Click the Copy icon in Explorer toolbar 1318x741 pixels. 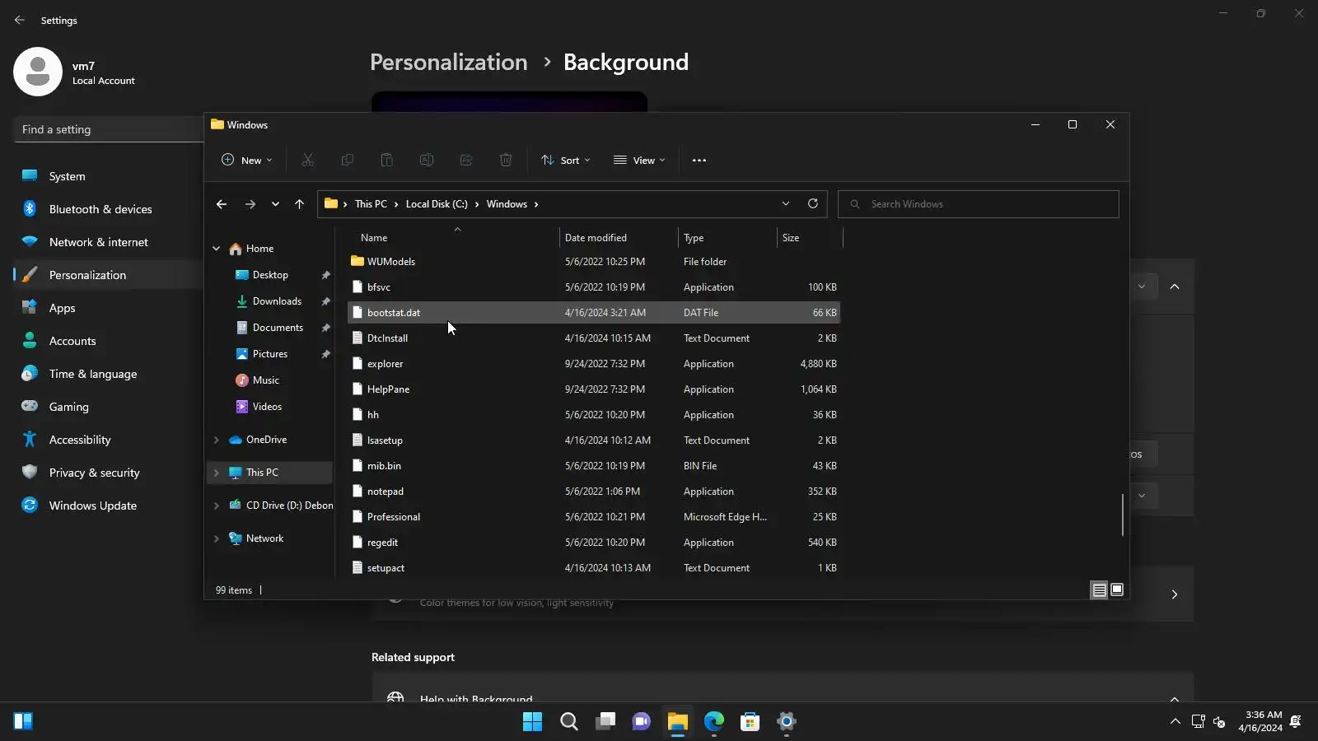348,161
